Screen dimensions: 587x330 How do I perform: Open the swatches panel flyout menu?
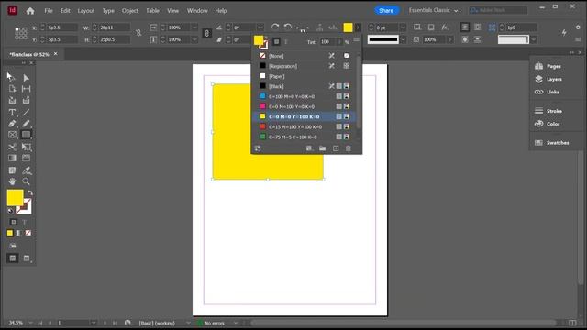[x=357, y=39]
